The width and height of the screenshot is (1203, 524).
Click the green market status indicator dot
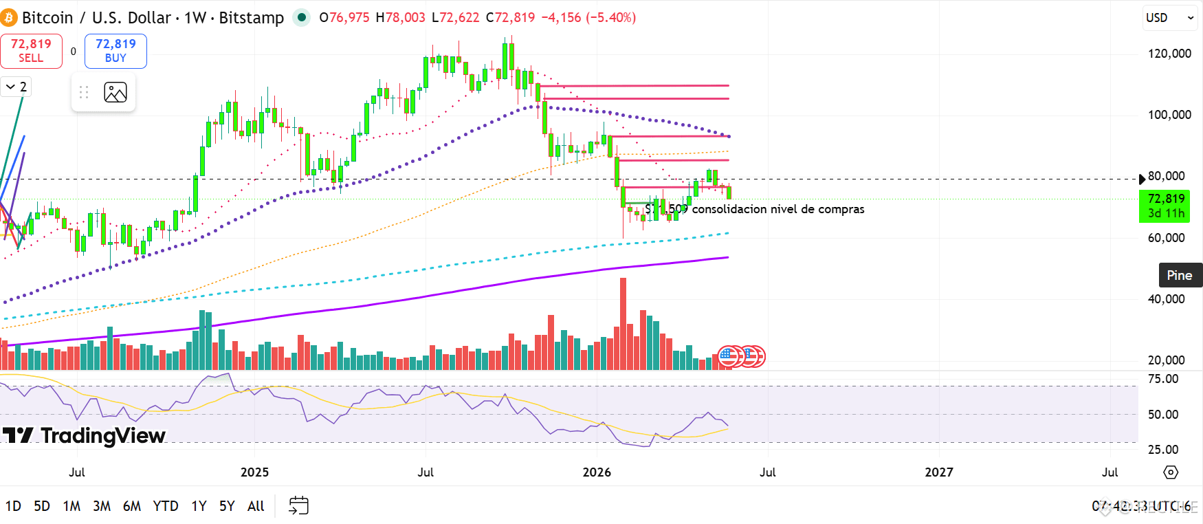301,18
